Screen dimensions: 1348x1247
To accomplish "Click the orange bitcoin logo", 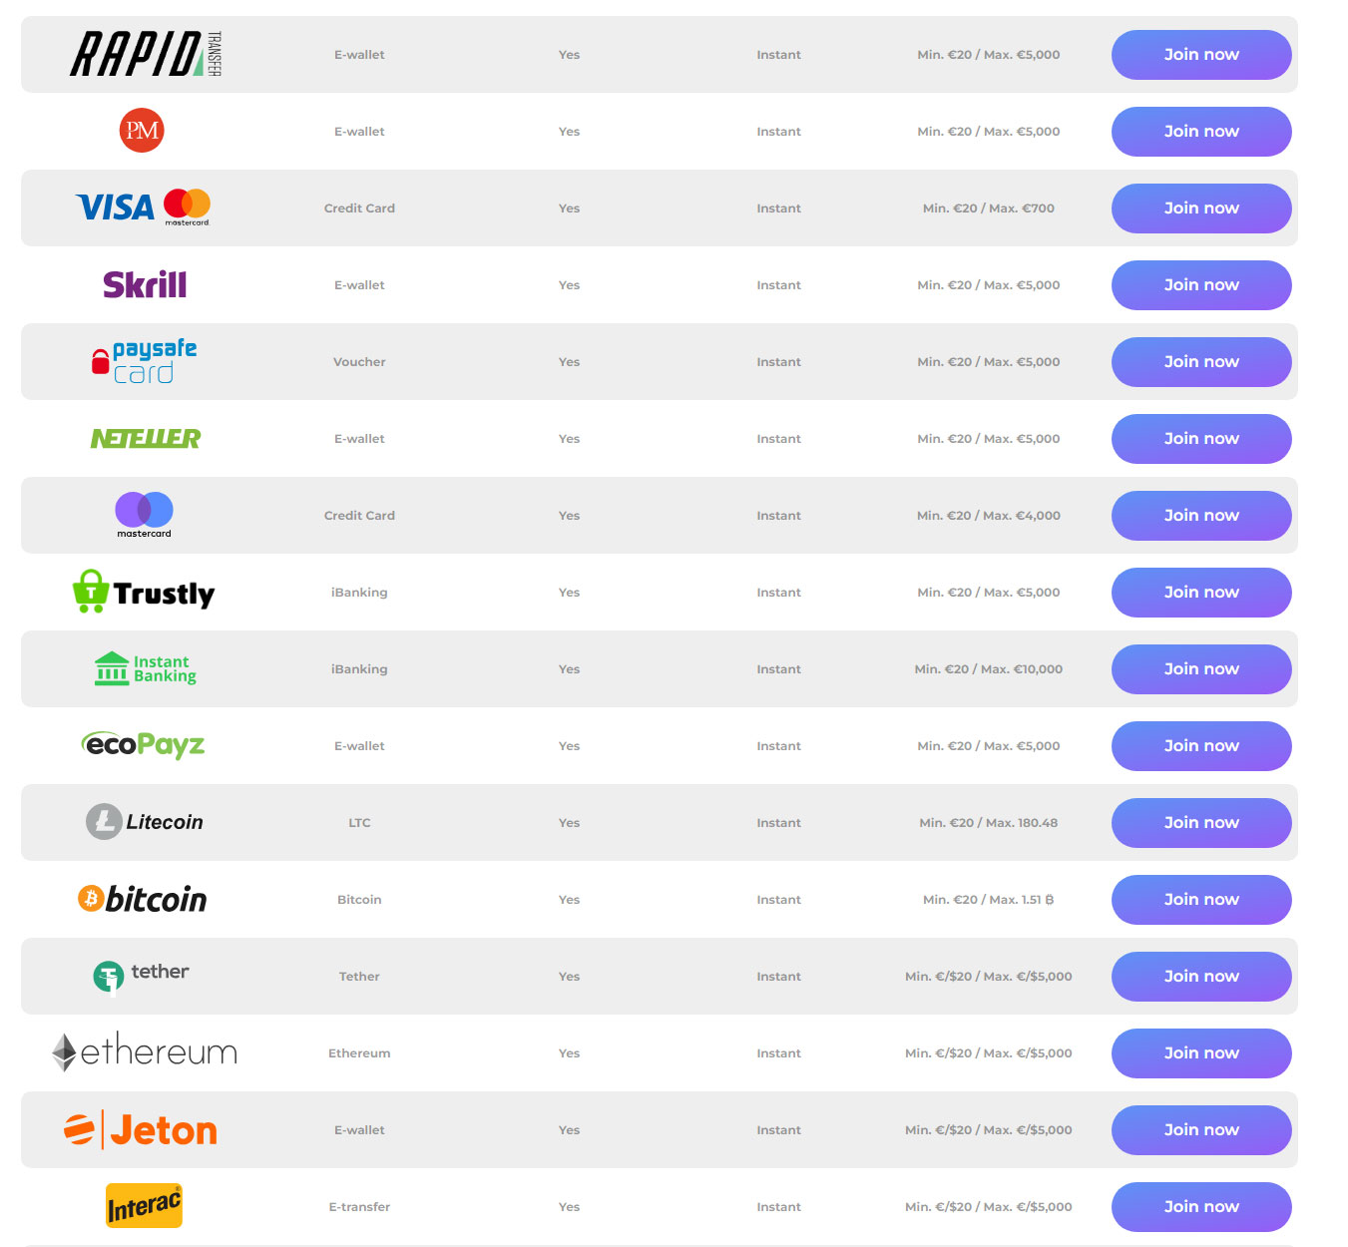I will pyautogui.click(x=143, y=899).
